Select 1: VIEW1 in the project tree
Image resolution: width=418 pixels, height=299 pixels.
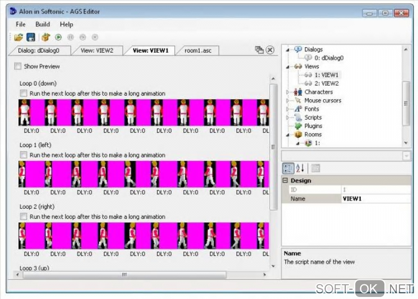pos(326,75)
